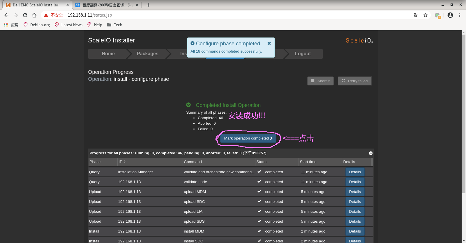
Task: Click the address bar URL
Action: (90, 15)
